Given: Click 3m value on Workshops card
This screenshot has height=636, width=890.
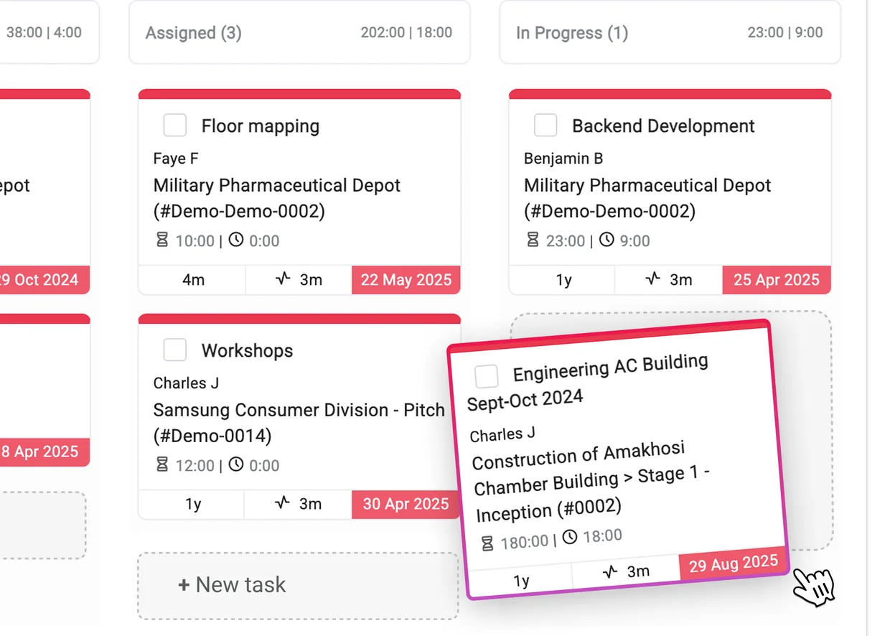Looking at the screenshot, I should click(x=311, y=504).
